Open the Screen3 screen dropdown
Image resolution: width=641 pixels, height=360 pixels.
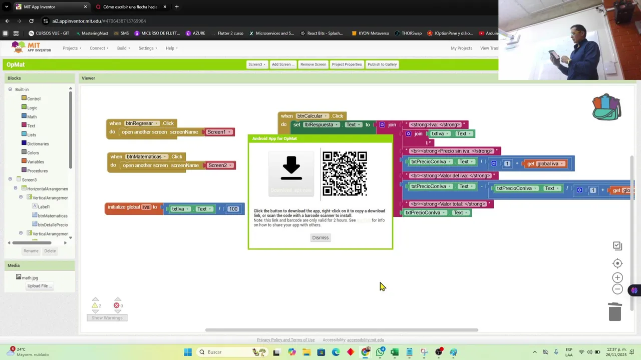point(257,64)
